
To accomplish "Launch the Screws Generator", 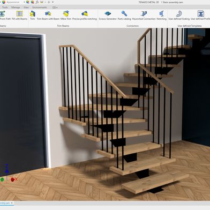I will (x=108, y=16).
